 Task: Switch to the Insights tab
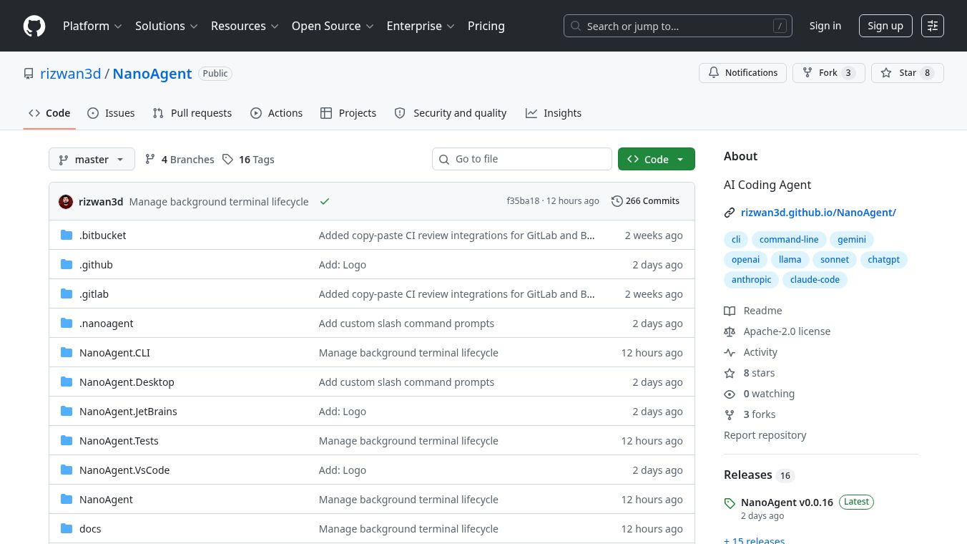click(x=554, y=113)
